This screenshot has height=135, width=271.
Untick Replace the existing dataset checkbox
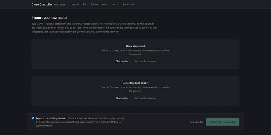tap(33, 118)
